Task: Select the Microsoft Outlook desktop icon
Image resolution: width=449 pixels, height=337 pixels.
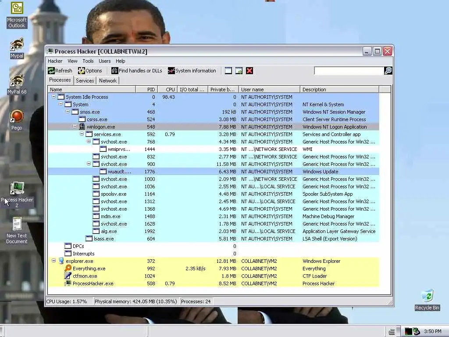Action: point(17,15)
